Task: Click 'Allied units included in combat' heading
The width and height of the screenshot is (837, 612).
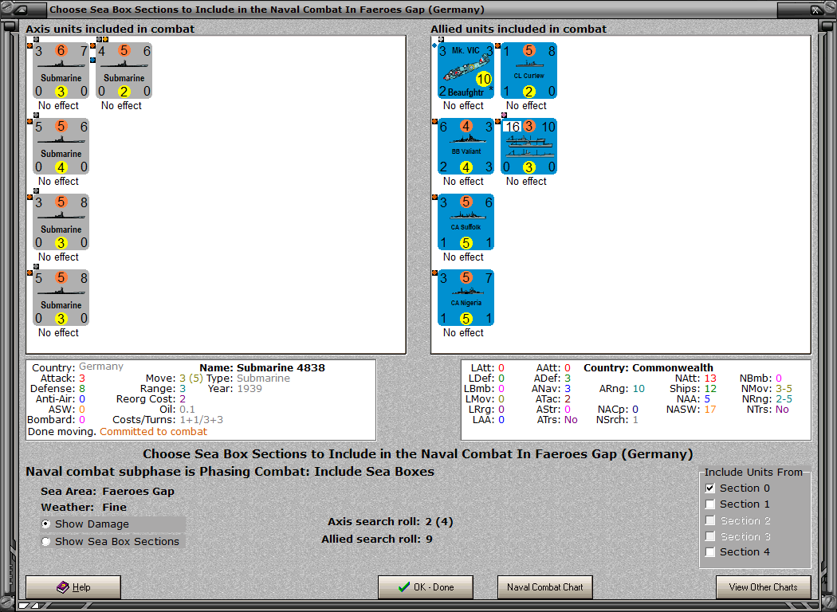Action: pos(518,29)
